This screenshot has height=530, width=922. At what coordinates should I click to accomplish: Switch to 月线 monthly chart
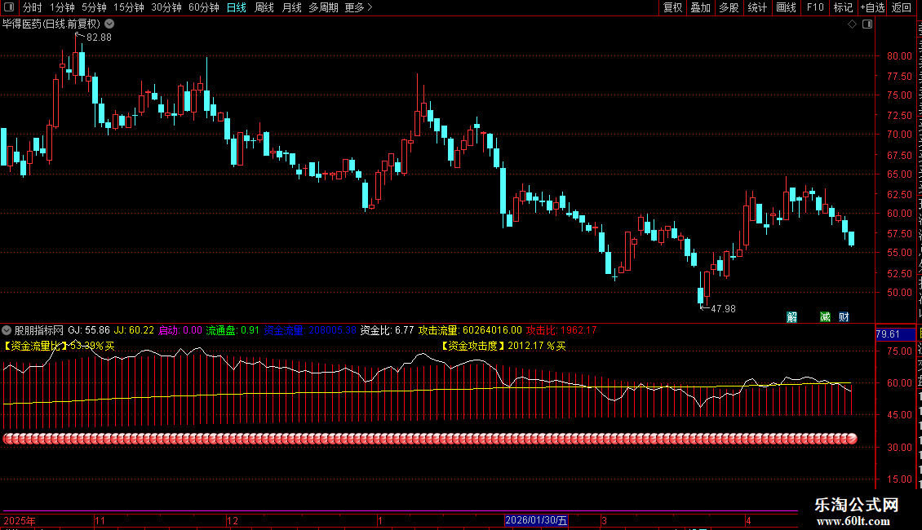(x=291, y=7)
